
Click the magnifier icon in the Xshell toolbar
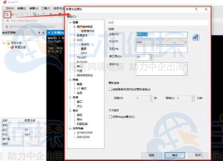(44, 14)
